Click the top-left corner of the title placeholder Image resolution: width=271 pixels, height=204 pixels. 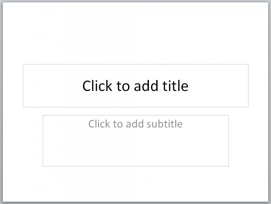[23, 64]
